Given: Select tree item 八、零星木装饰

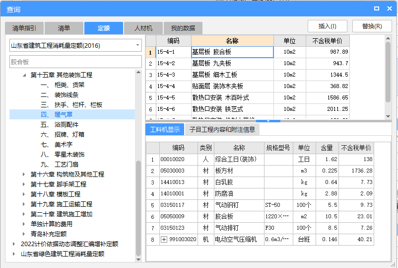Looking at the screenshot, I should point(63,154).
